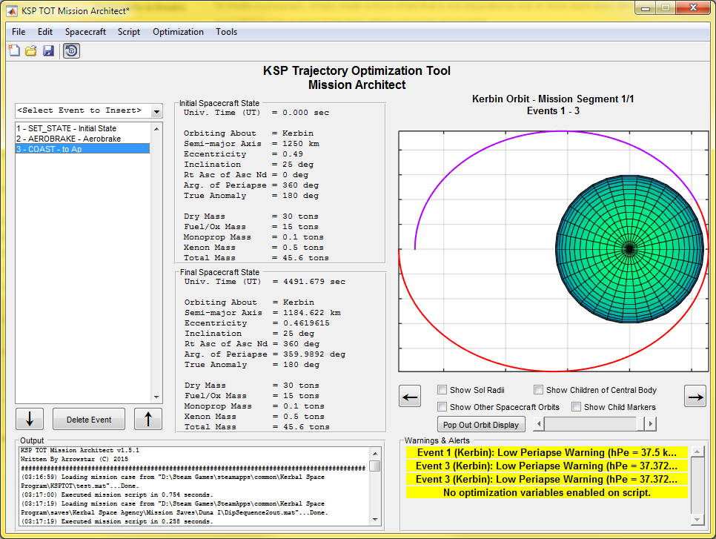Viewport: 716px width, 539px height.
Task: Go to next mission segment arrow
Action: pos(695,397)
